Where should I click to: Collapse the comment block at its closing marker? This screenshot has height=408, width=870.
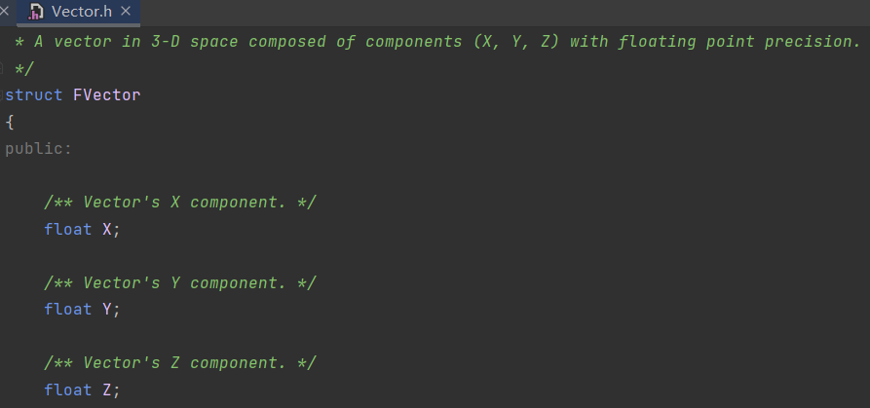(3, 68)
